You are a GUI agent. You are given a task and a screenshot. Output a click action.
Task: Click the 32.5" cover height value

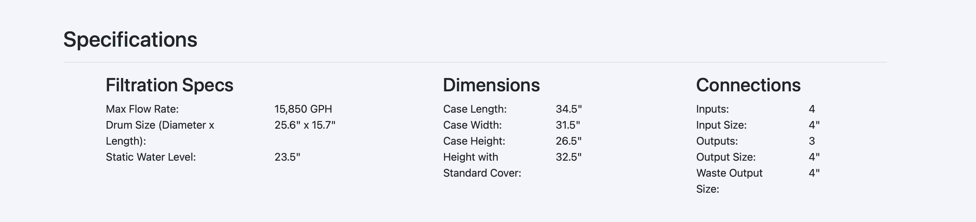569,157
